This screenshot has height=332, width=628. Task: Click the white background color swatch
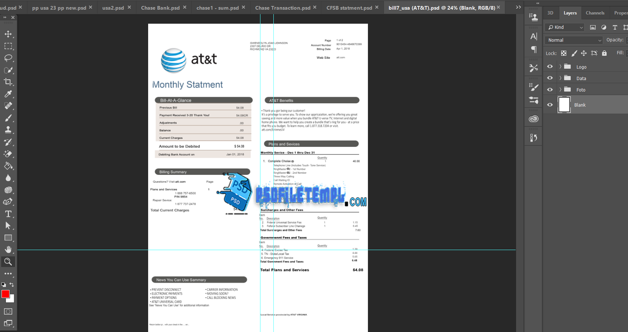[12, 299]
